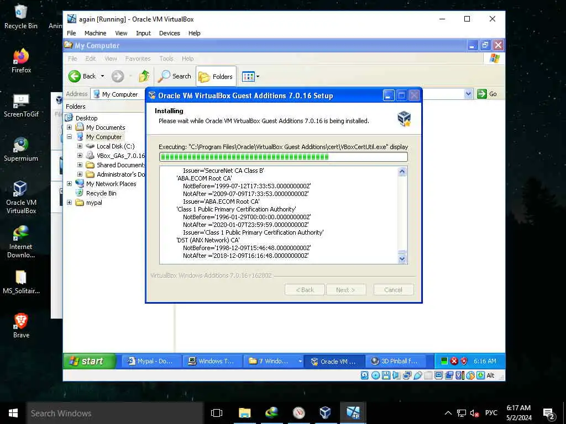Click scroll up arrow in installer log
Image resolution: width=566 pixels, height=424 pixels.
[x=402, y=171]
